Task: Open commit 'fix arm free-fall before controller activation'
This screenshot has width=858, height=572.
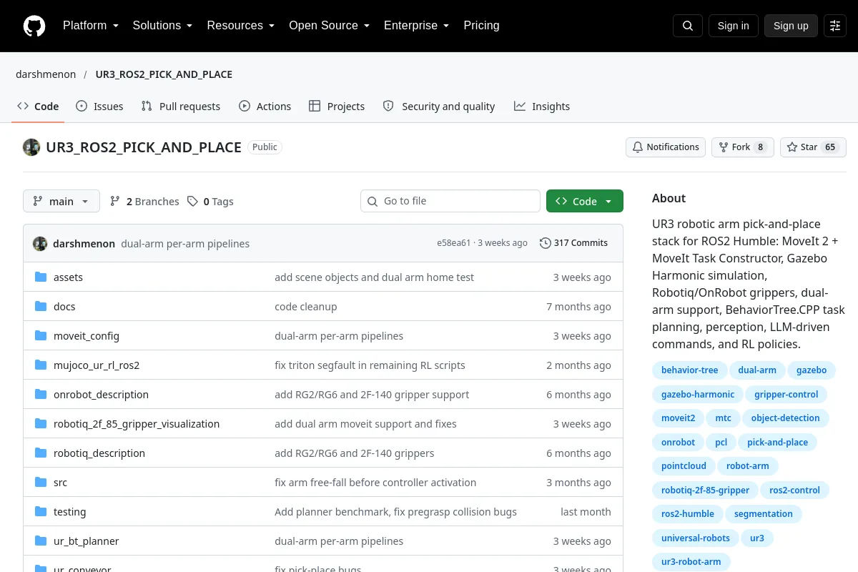Action: click(375, 483)
